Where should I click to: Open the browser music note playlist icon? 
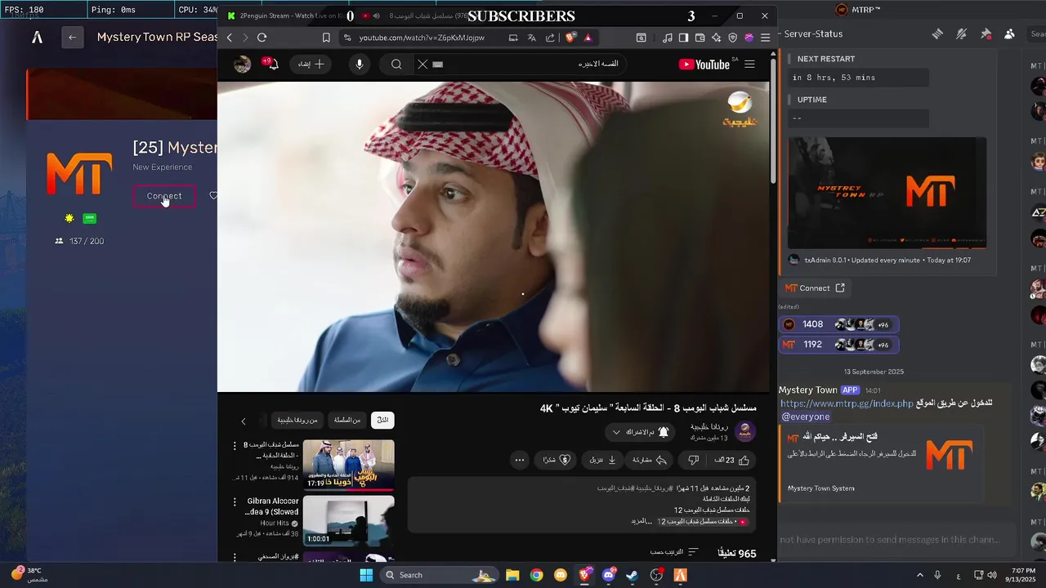668,38
